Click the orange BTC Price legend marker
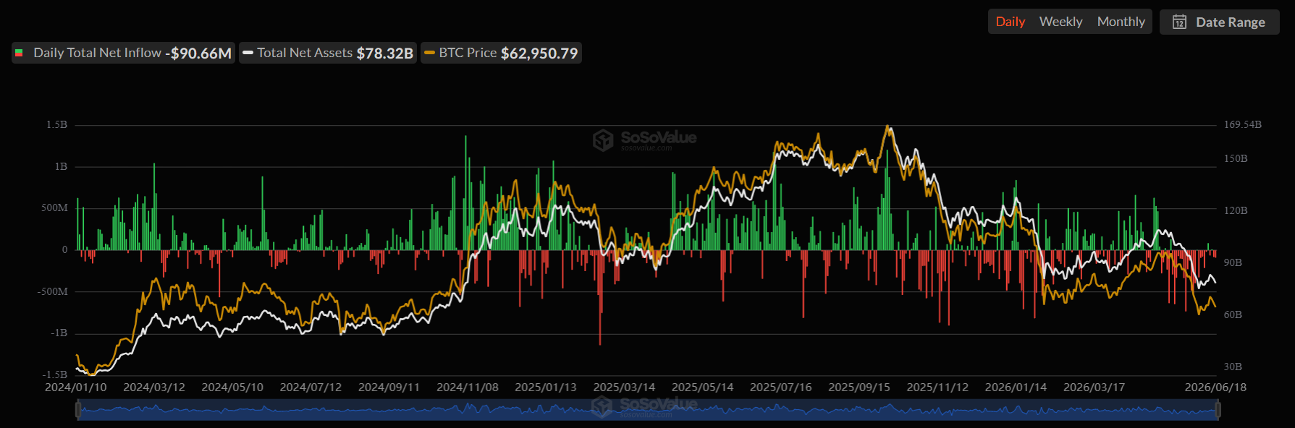Image resolution: width=1295 pixels, height=428 pixels. coord(429,53)
